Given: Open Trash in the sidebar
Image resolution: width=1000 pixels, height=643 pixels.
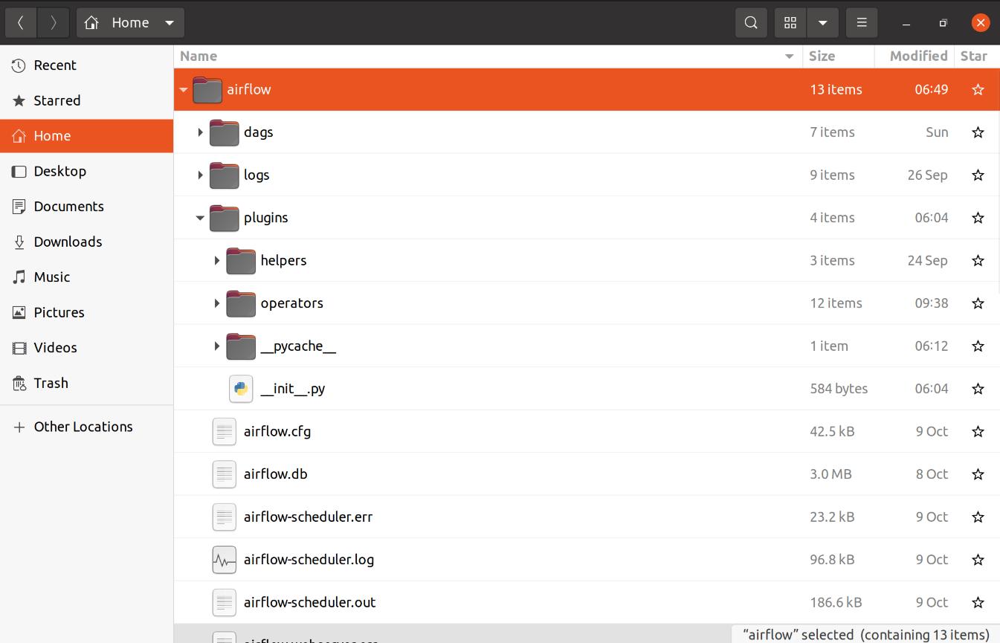Looking at the screenshot, I should click(51, 383).
